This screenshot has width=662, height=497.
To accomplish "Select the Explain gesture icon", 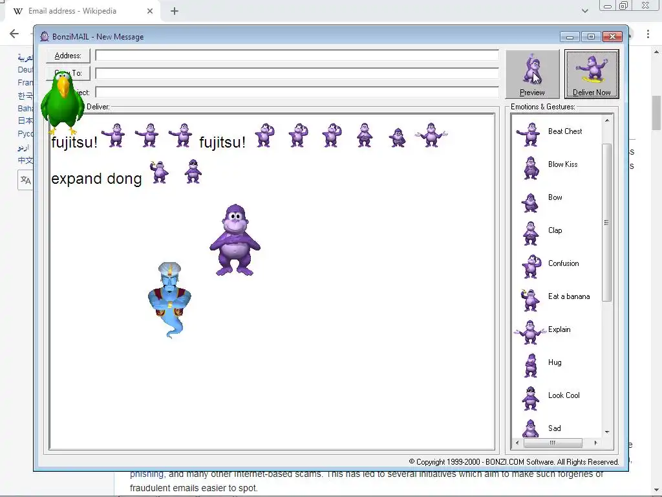I will 529,332.
